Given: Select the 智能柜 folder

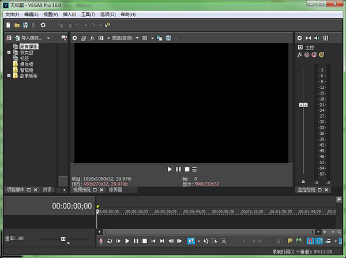Looking at the screenshot, I should click(27, 70).
